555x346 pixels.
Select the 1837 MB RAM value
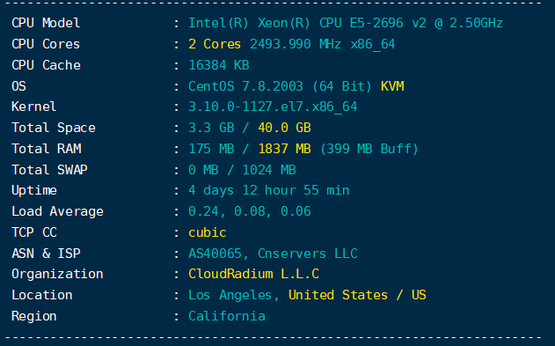tap(284, 149)
